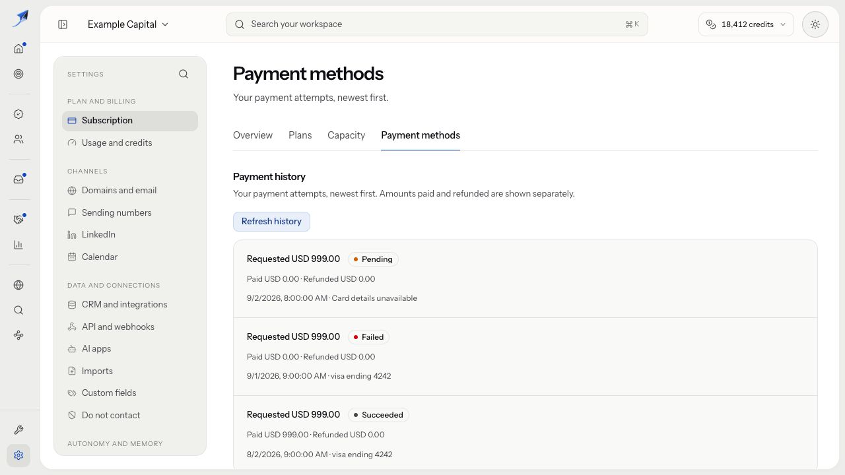The width and height of the screenshot is (845, 475).
Task: Open CRM and integrations settings
Action: 130,305
